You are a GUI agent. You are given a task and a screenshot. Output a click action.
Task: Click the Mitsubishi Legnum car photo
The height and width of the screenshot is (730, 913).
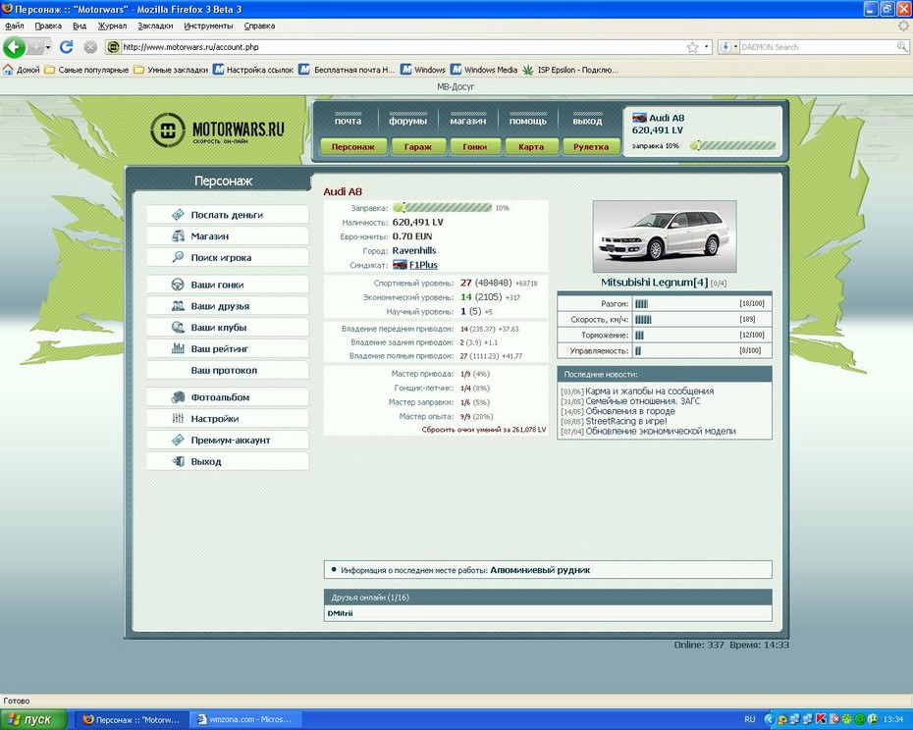(665, 236)
